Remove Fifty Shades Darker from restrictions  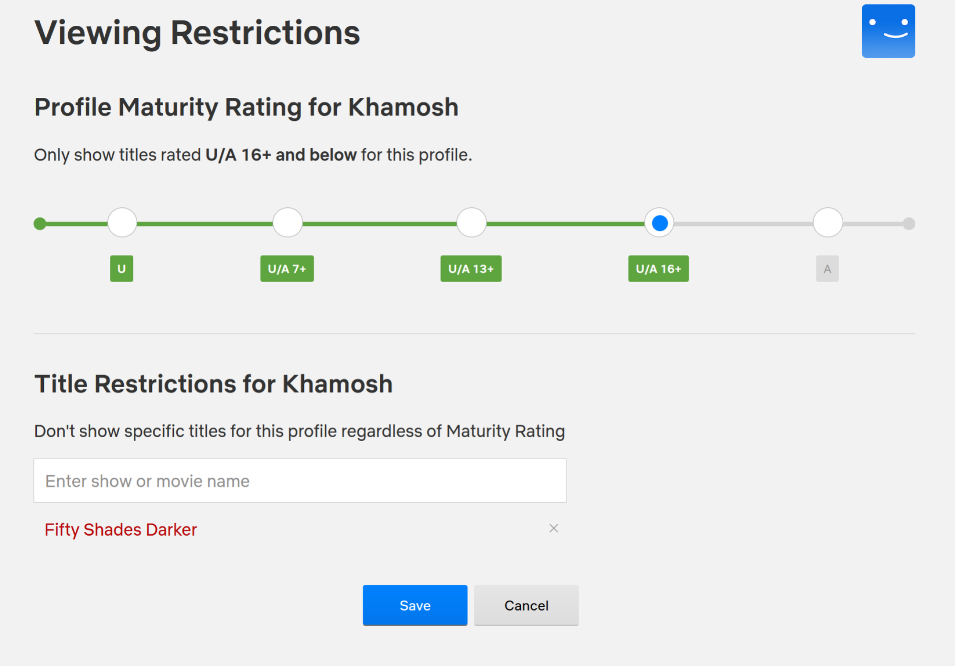pyautogui.click(x=554, y=529)
